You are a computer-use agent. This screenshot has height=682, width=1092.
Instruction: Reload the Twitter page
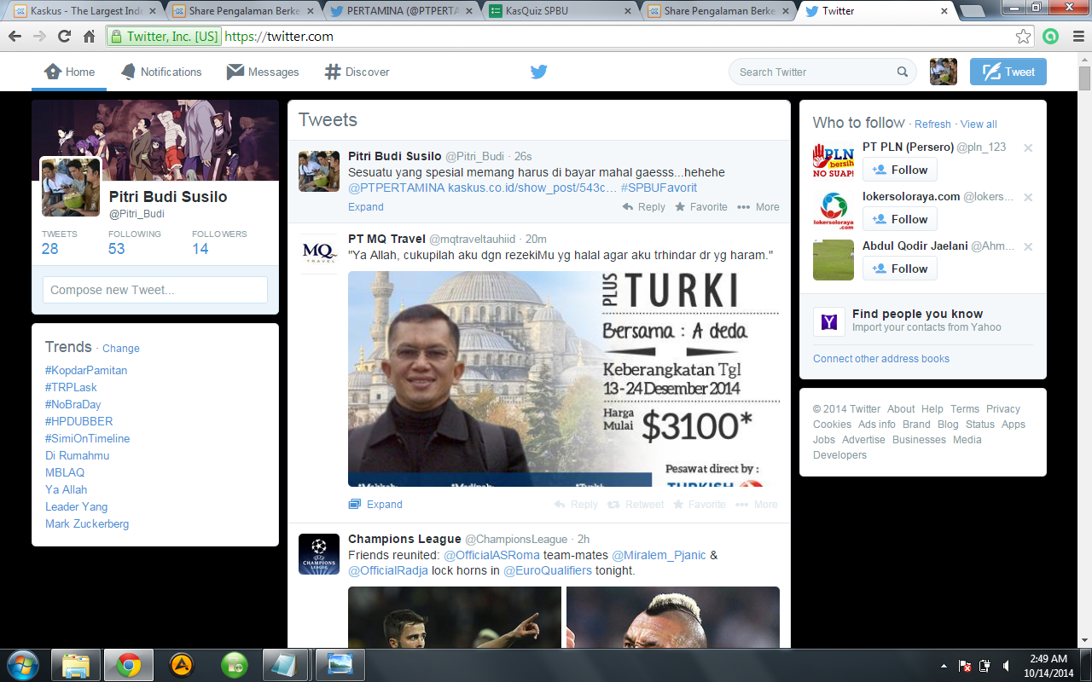64,37
